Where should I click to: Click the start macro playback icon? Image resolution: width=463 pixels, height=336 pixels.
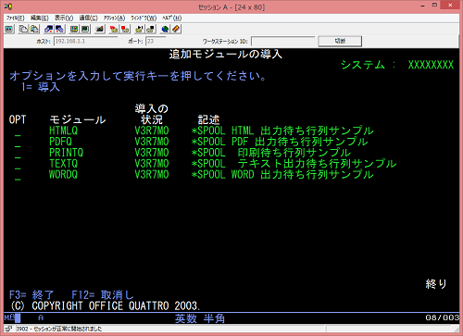coord(114,29)
